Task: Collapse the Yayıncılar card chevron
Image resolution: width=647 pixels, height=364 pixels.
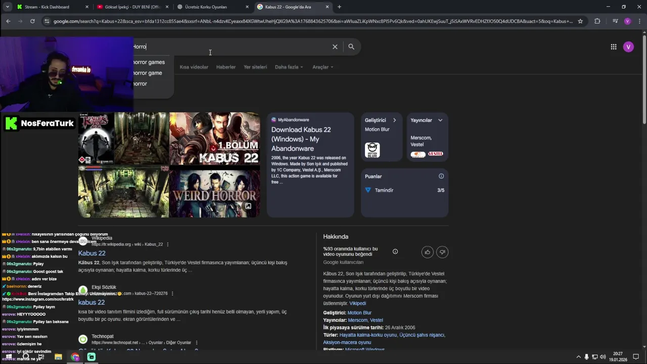Action: (440, 120)
